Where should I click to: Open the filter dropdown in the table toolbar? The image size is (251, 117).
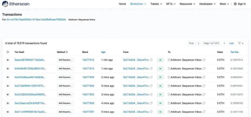point(240,43)
